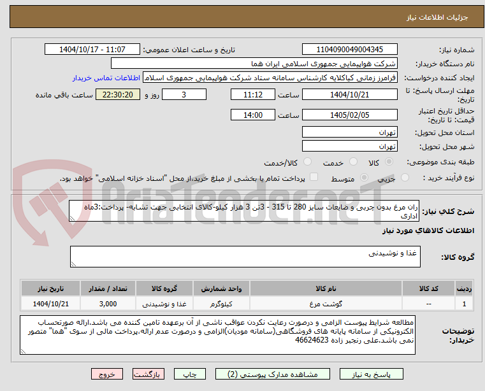
Task: Click the شهر محل تحویل field
Action: [x=349, y=146]
